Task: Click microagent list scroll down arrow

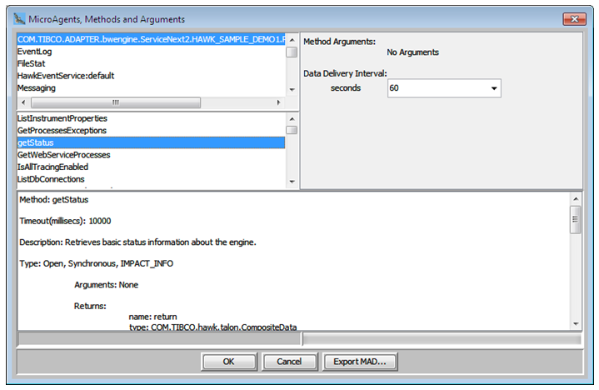Action: tap(292, 90)
